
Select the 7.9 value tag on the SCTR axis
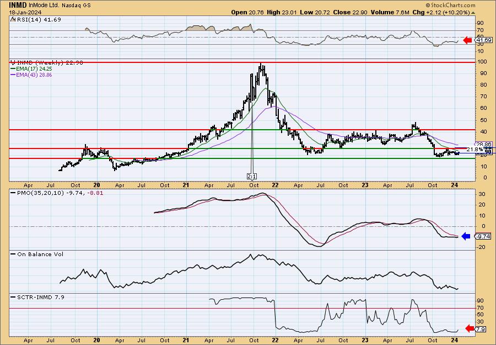pos(481,330)
